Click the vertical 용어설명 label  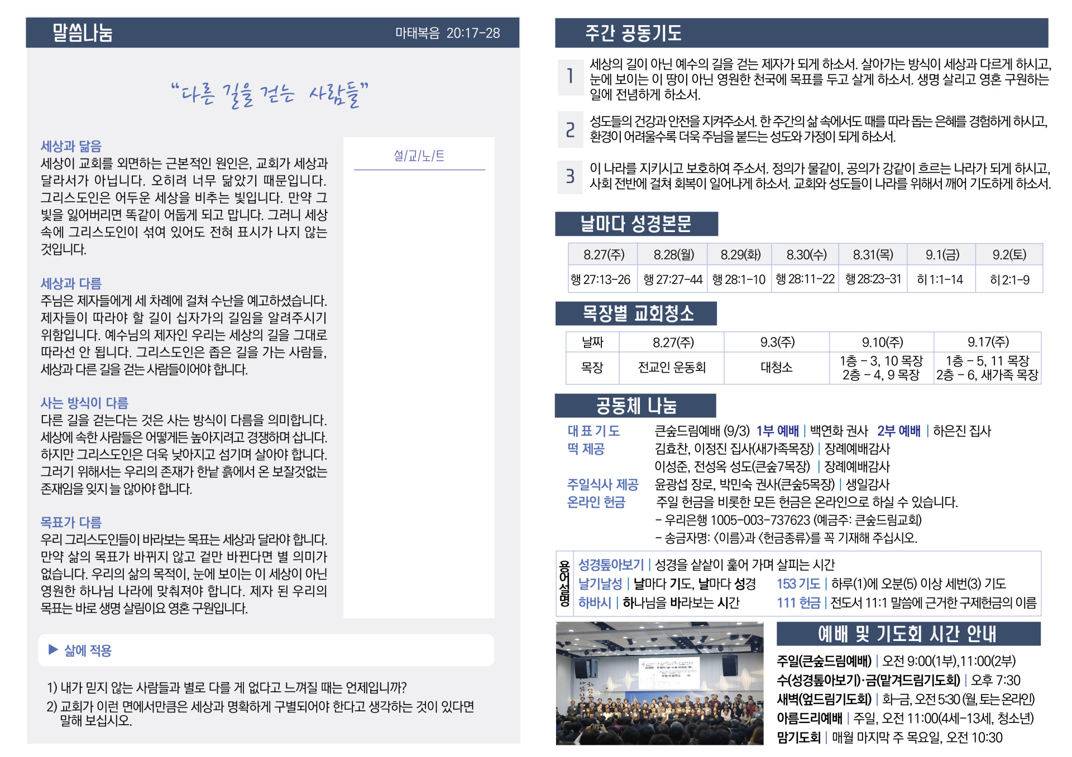564,584
